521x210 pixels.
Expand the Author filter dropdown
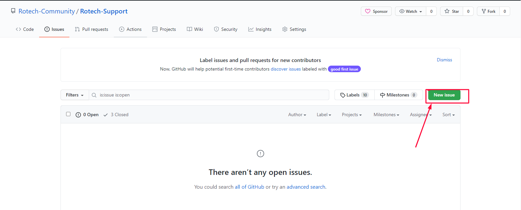297,115
